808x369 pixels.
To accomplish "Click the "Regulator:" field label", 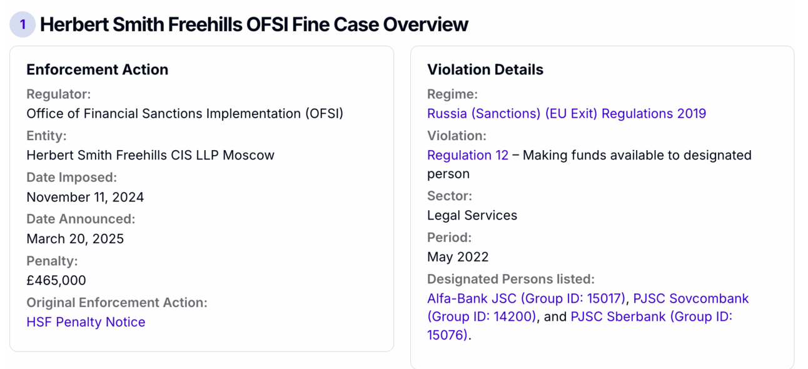I will click(x=58, y=94).
